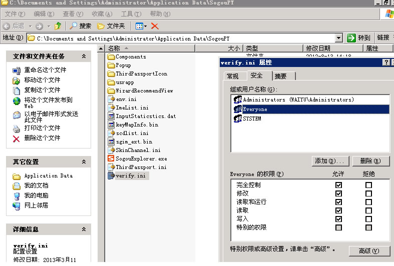The height and width of the screenshot is (266, 394).
Task: Click the 删除(R) button in properties
Action: tap(371, 161)
